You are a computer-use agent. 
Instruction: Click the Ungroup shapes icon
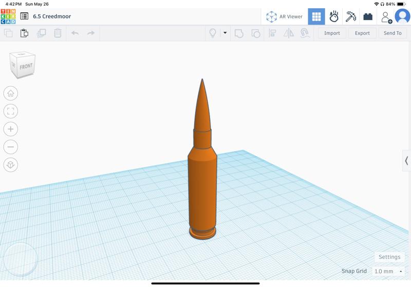click(x=255, y=33)
